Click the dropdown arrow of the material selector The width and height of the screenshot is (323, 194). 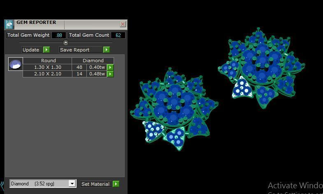tap(72, 183)
